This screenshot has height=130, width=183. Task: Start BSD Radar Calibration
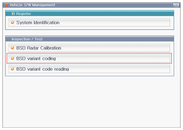pyautogui.click(x=39, y=48)
